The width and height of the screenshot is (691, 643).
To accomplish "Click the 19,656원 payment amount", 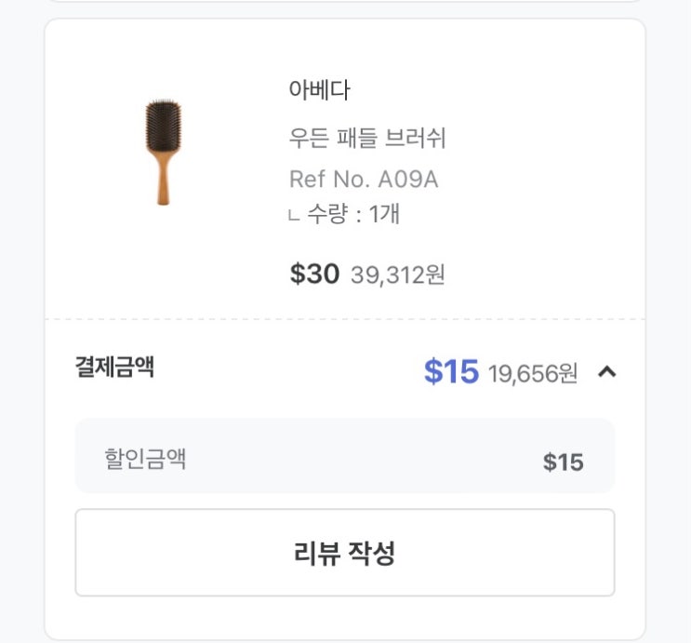I will pos(533,373).
